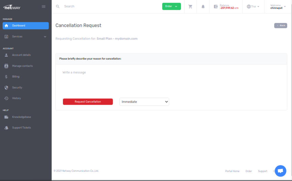Open the Immediate cancellation type dropdown
The image size is (292, 181).
pyautogui.click(x=144, y=102)
